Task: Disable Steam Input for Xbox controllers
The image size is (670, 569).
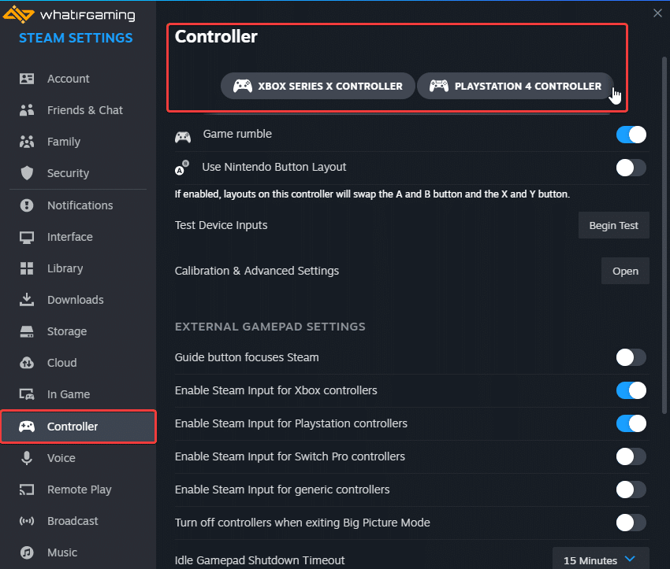Action: [x=631, y=390]
